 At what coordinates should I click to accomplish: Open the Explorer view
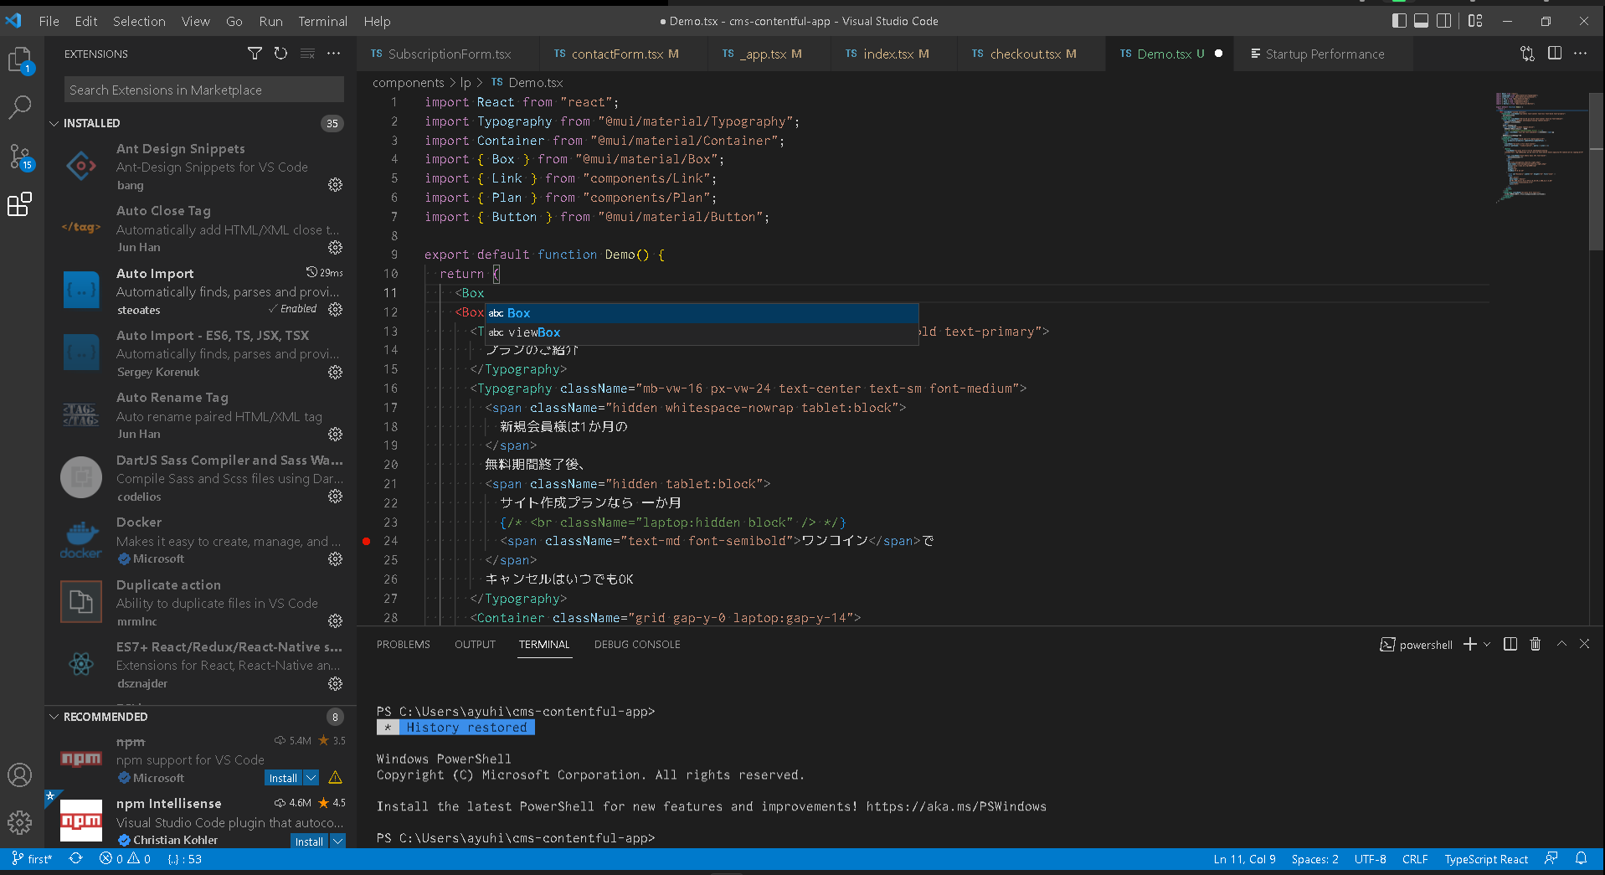click(x=20, y=59)
